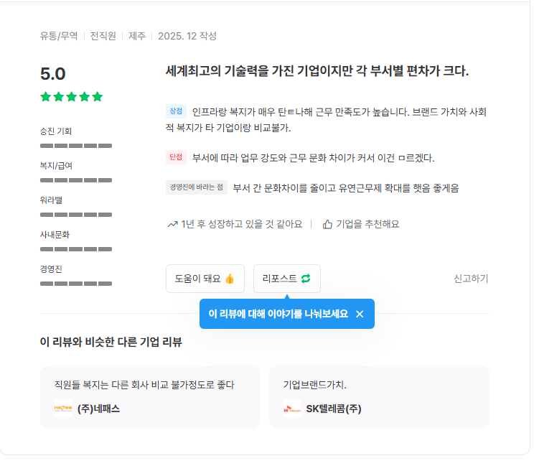This screenshot has height=461, width=534.
Task: Click the 경영진에 바라는 점 label
Action: click(196, 187)
